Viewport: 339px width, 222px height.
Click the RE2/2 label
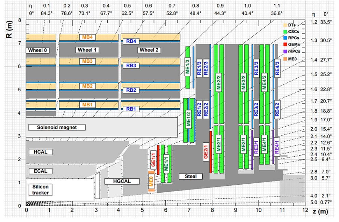(206, 109)
